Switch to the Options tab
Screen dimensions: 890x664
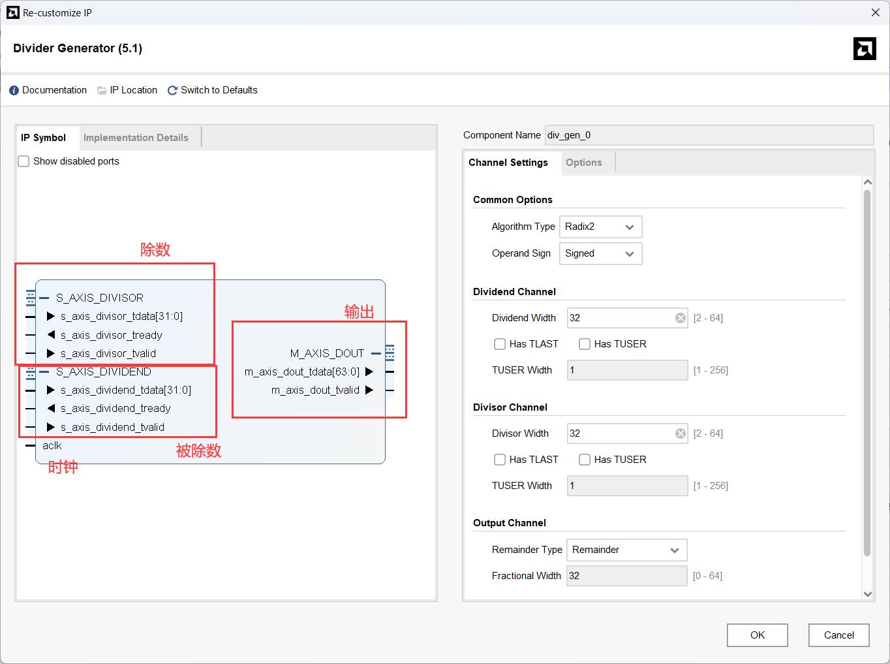click(583, 163)
